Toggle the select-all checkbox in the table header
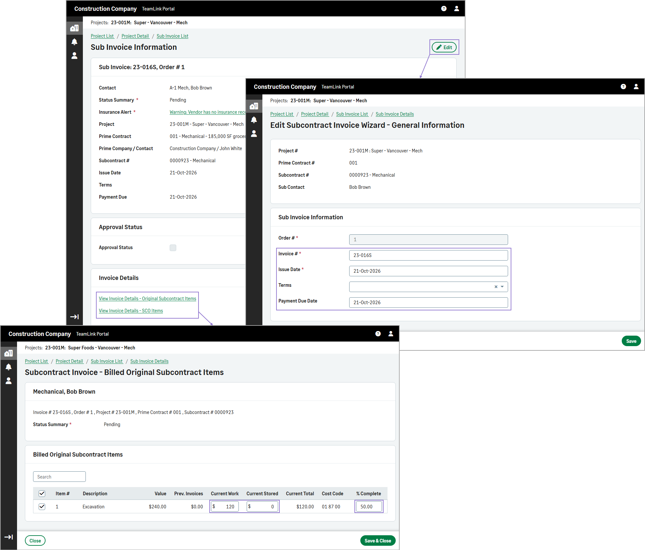Image resolution: width=645 pixels, height=550 pixels. coord(42,494)
